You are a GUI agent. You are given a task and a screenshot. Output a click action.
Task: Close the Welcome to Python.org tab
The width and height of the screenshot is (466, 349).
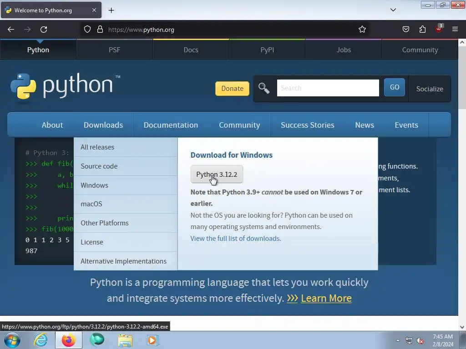click(x=94, y=10)
